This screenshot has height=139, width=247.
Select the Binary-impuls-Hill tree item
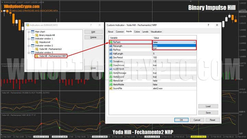[x=47, y=35]
